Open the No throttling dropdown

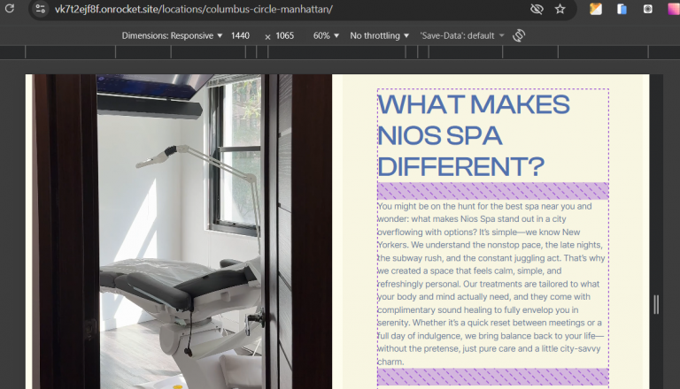[380, 35]
